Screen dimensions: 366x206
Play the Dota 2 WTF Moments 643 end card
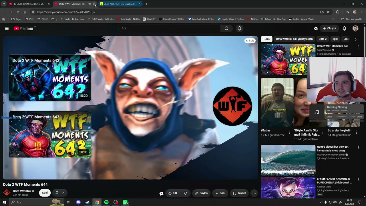coord(50,134)
